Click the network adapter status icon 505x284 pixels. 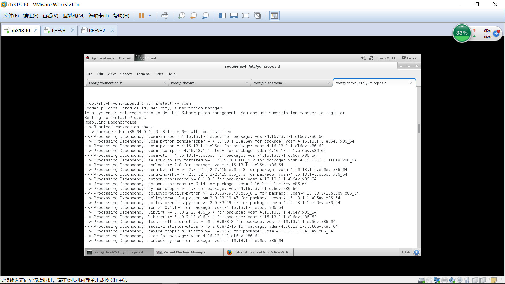tap(437, 280)
